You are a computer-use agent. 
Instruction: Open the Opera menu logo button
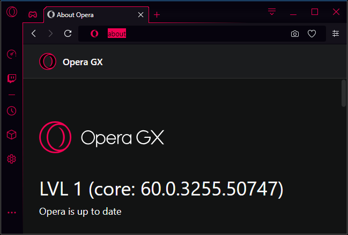click(x=11, y=13)
